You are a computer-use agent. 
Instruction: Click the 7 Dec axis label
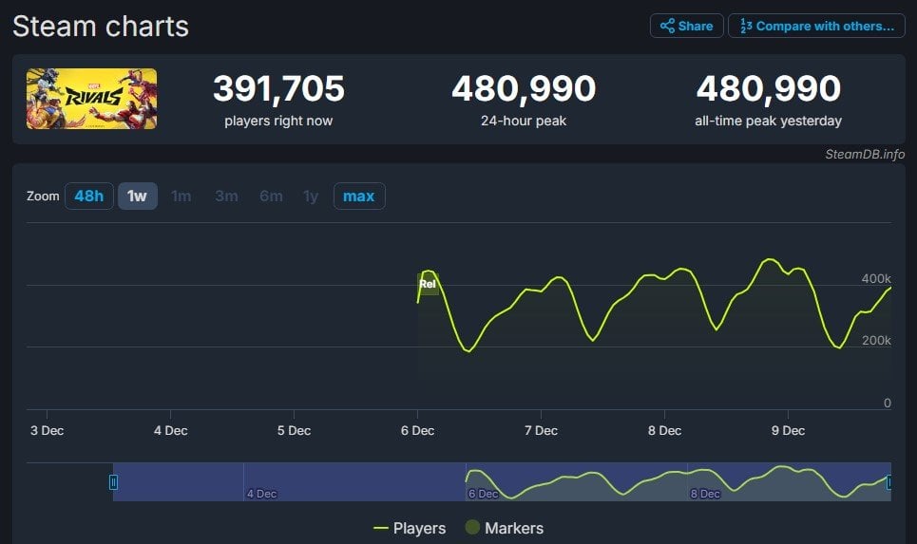pyautogui.click(x=541, y=431)
